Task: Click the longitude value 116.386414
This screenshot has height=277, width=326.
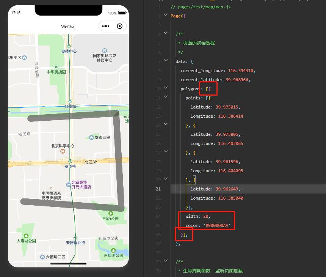Action: point(230,116)
